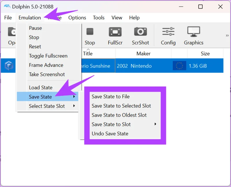Open the Config settings icon
Viewport: 231px width, 187px height.
pos(168,31)
